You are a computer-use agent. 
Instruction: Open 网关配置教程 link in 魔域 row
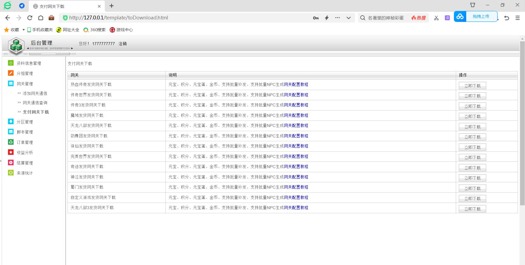[x=296, y=115]
